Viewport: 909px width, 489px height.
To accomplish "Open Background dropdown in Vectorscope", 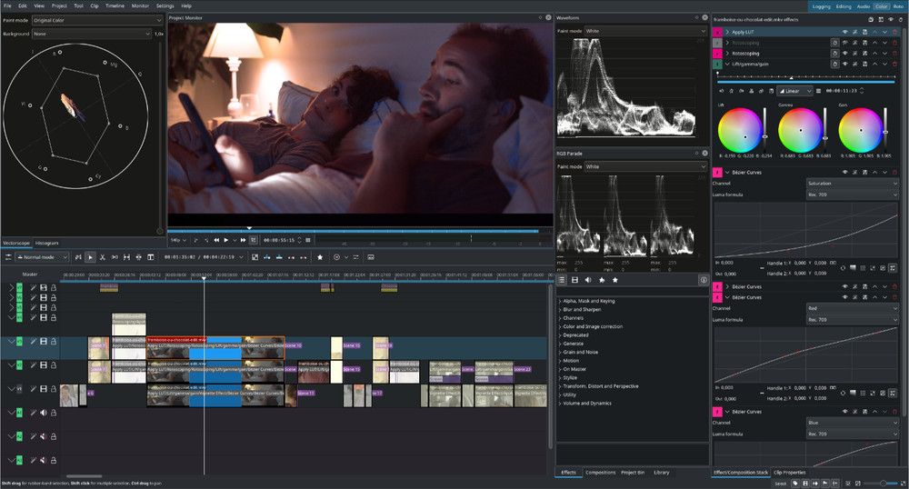I will pyautogui.click(x=92, y=34).
